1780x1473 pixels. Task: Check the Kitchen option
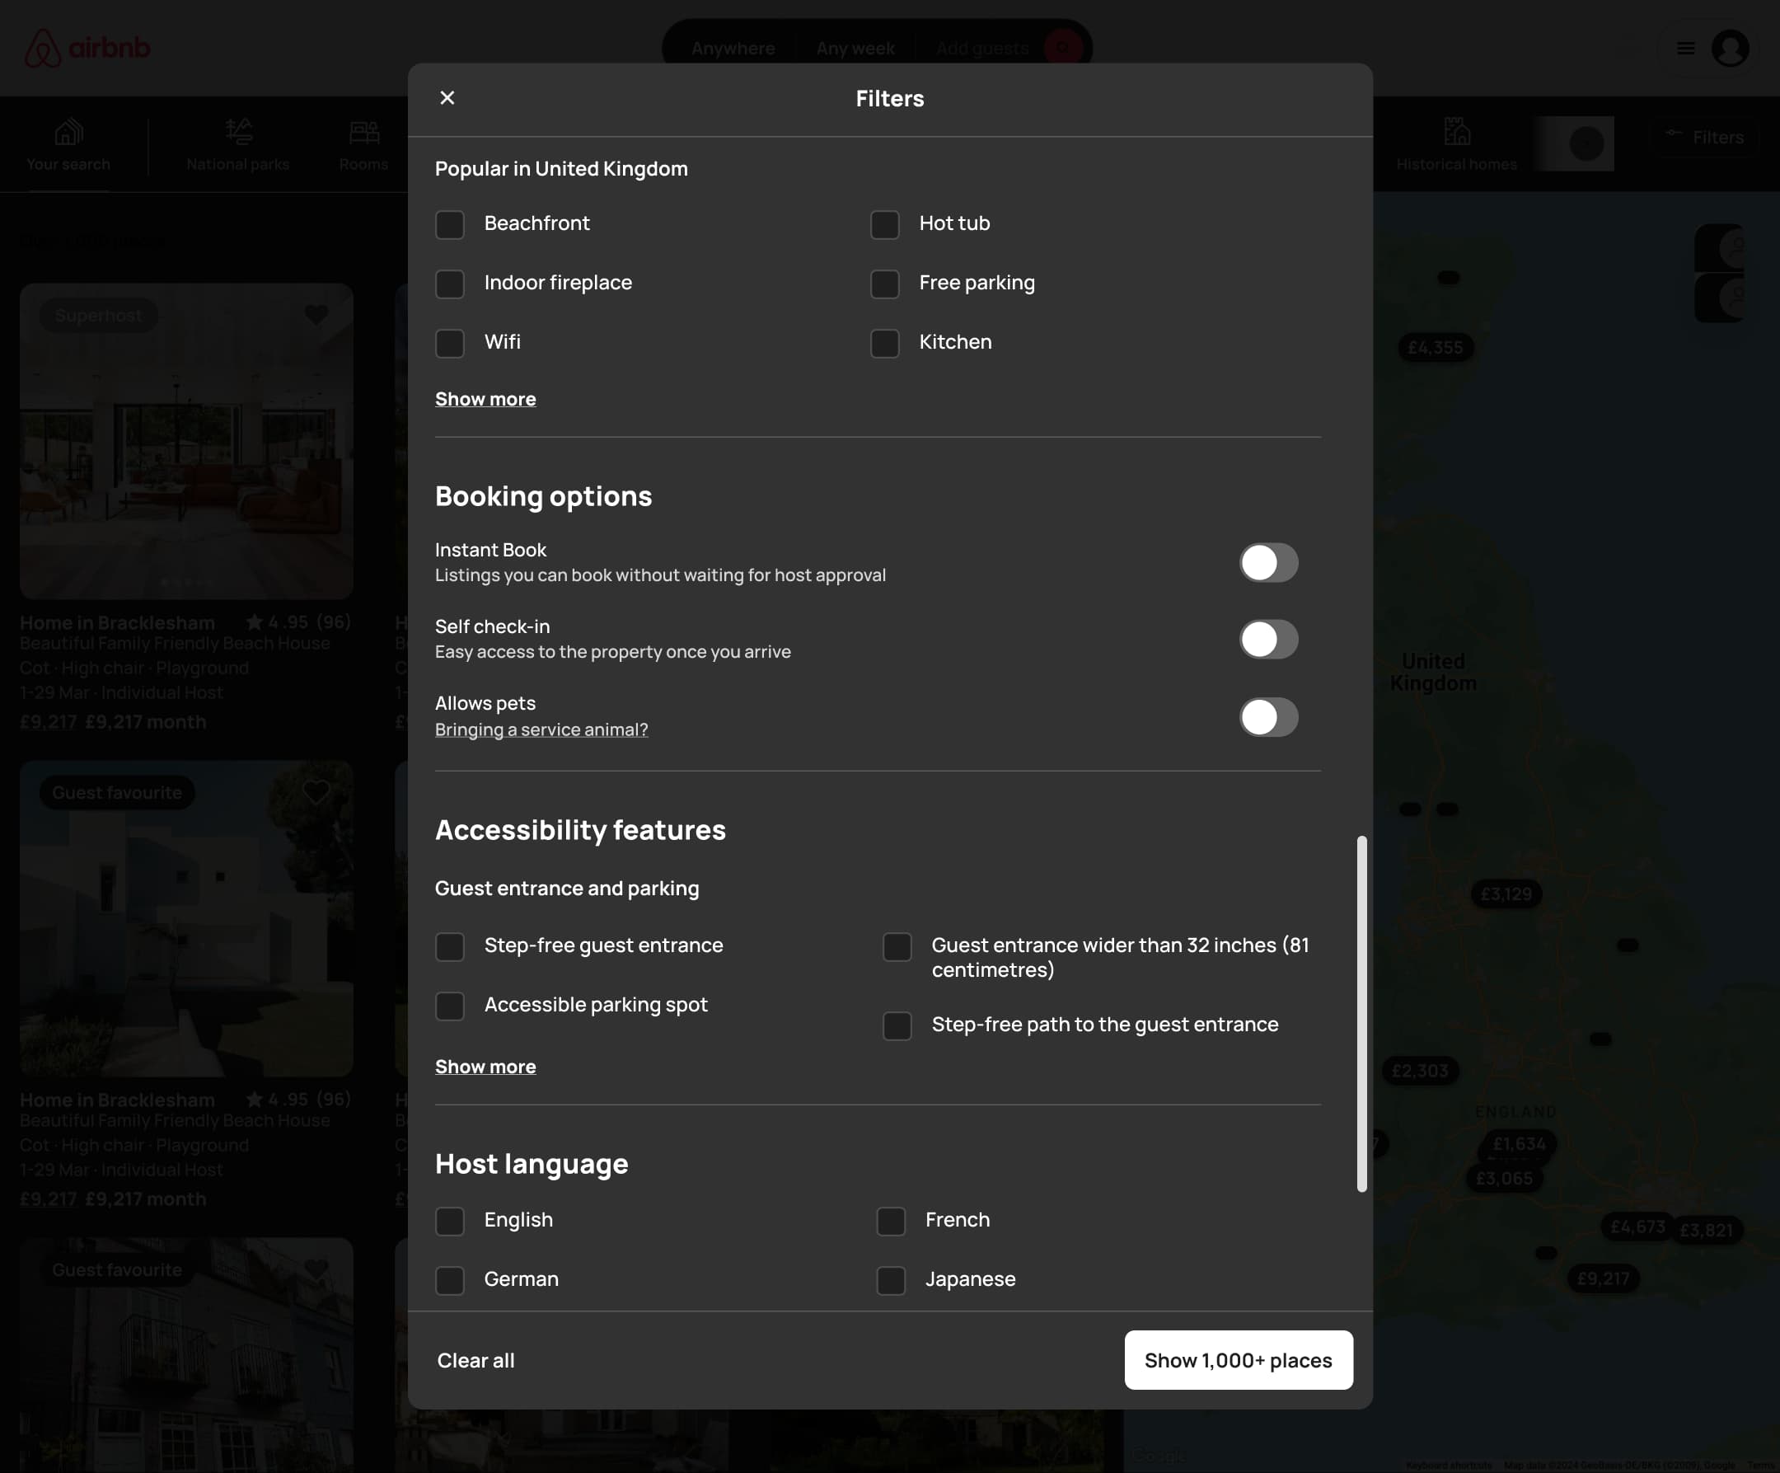(x=885, y=344)
